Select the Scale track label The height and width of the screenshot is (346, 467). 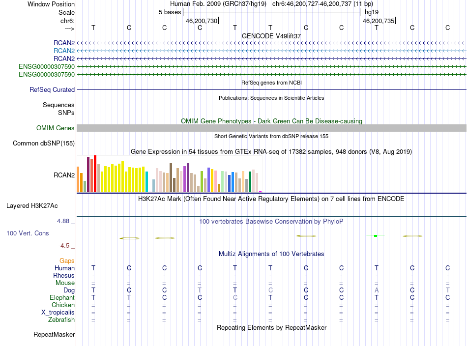point(66,12)
